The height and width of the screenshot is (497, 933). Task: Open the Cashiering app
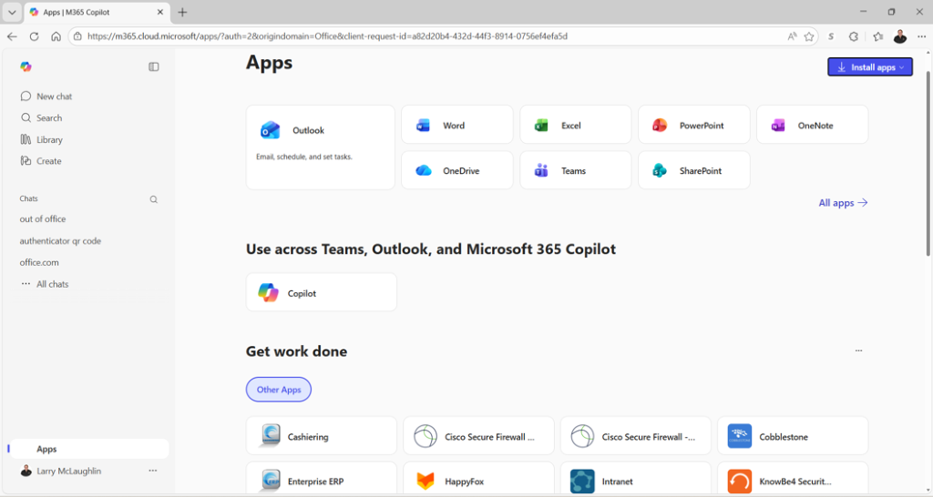coord(322,436)
